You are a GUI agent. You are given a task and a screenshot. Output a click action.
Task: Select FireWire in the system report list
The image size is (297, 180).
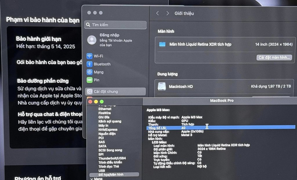(x=104, y=113)
